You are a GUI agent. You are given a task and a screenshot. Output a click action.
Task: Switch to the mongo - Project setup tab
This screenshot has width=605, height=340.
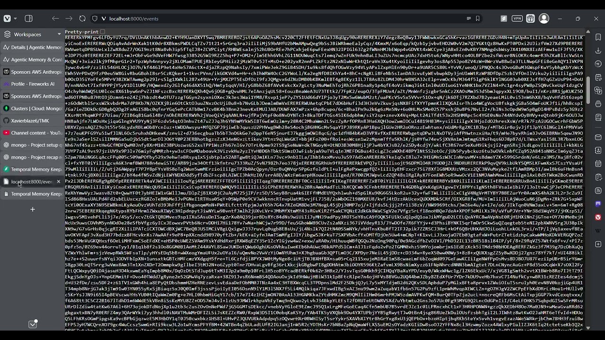click(x=32, y=145)
